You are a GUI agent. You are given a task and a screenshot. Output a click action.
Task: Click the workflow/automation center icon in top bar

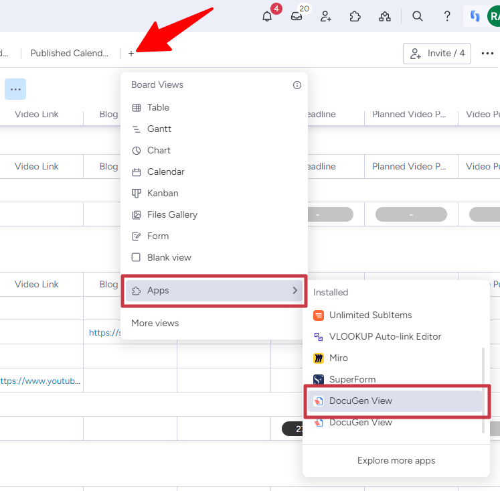click(385, 16)
